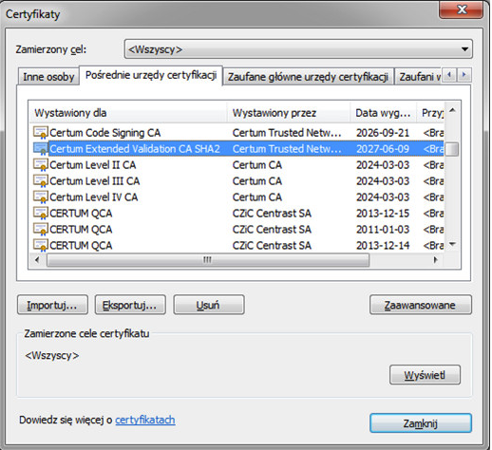Select the Pośrednie urzędy certyfikacji tab

[151, 75]
